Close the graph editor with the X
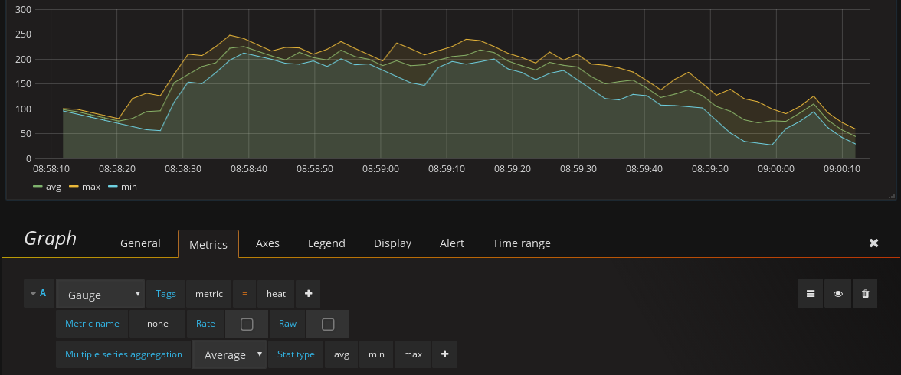 pyautogui.click(x=873, y=243)
